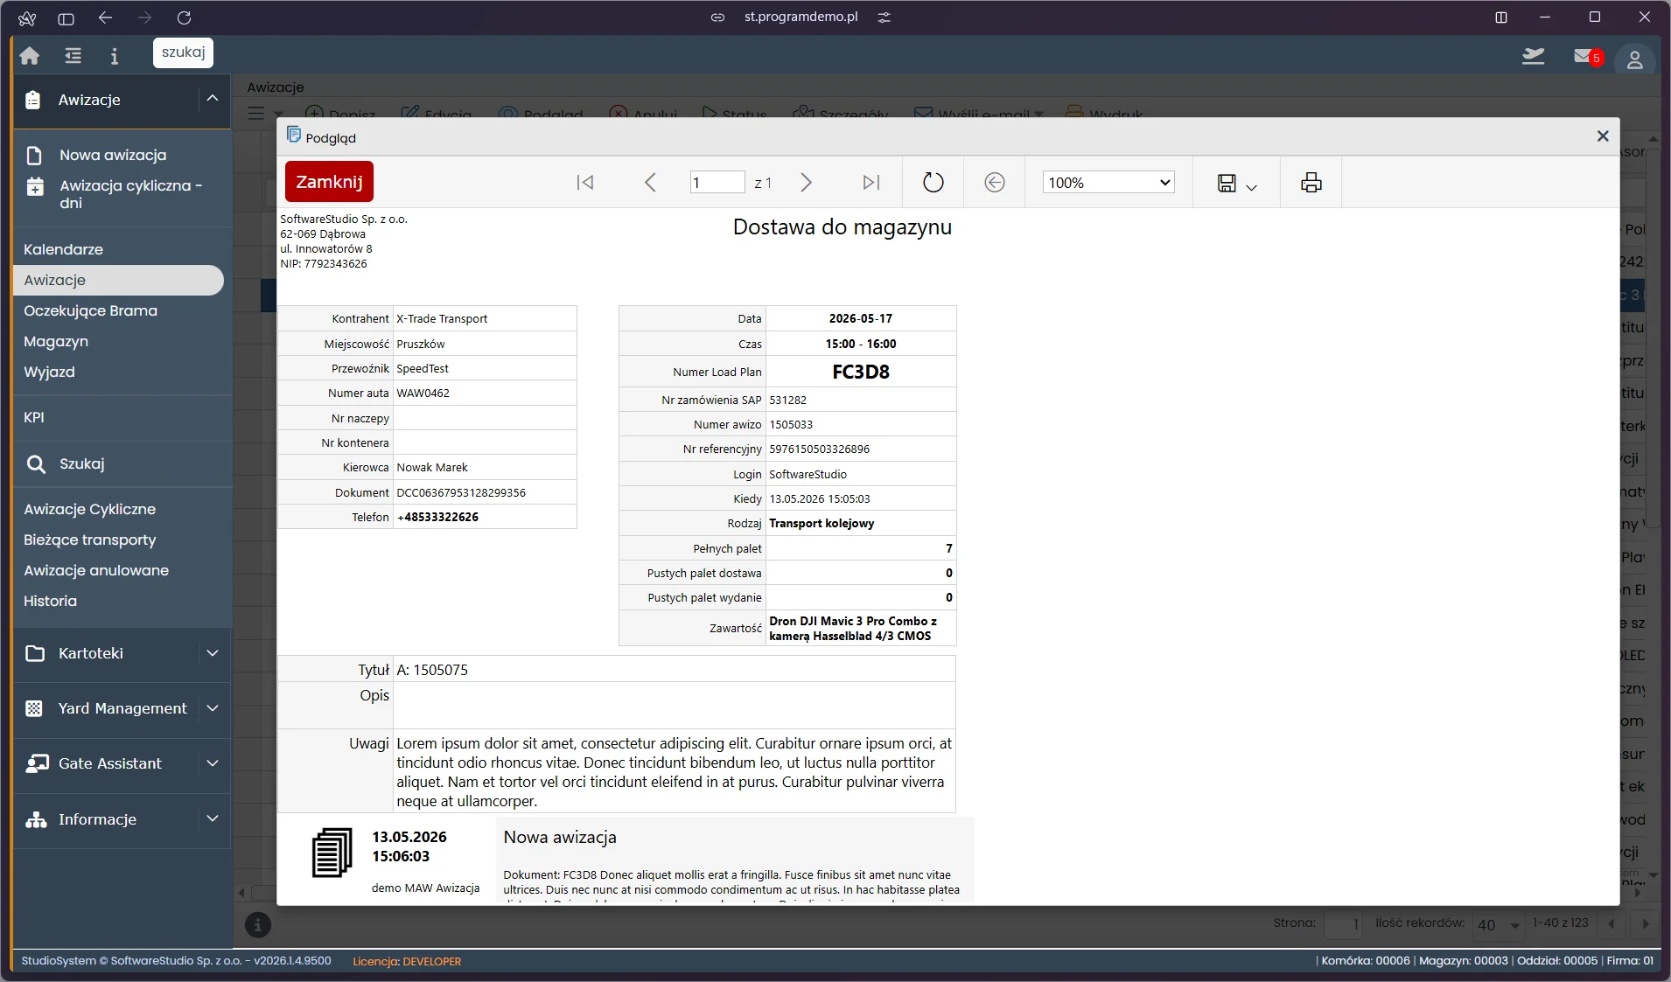Click the szukaj search box

[x=183, y=52]
